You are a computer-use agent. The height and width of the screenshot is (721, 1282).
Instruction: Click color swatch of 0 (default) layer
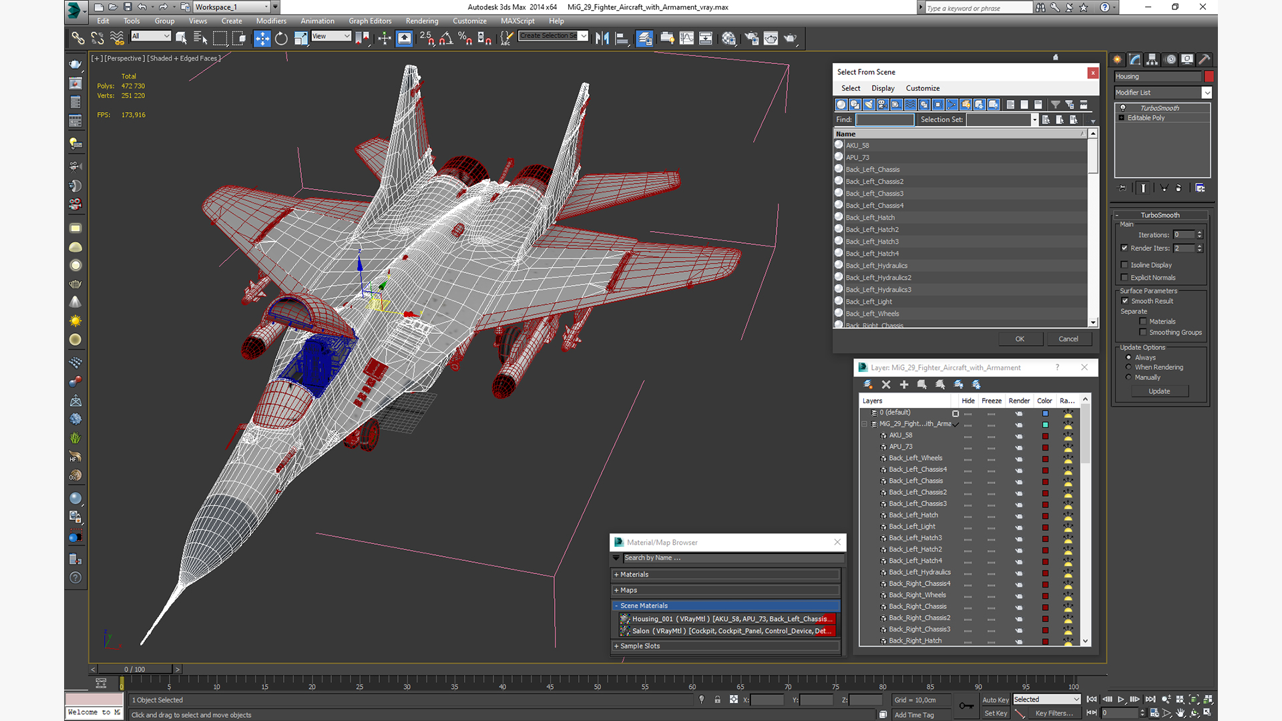coord(1045,414)
